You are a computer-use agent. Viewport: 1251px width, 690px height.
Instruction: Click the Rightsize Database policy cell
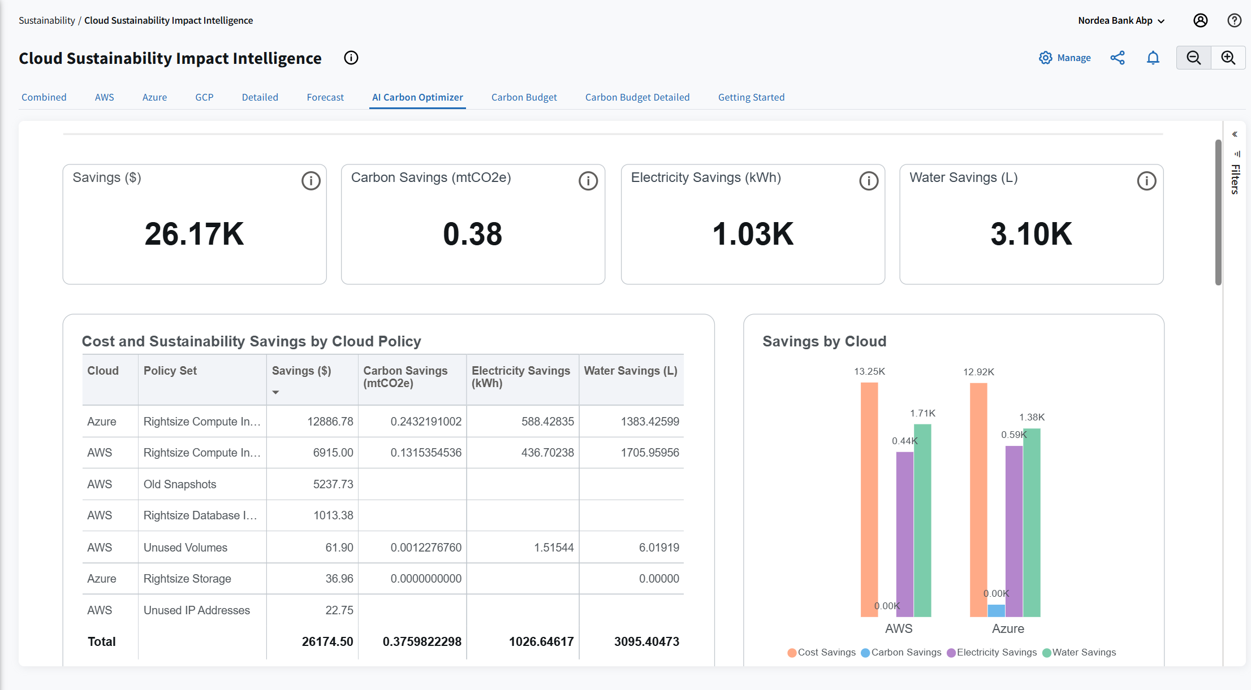(x=202, y=515)
